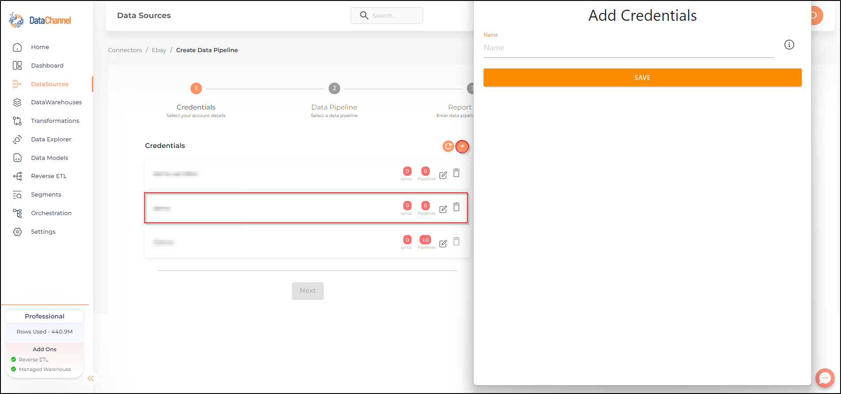Collapse the sidebar with double chevron
This screenshot has height=394, width=841.
[x=91, y=378]
